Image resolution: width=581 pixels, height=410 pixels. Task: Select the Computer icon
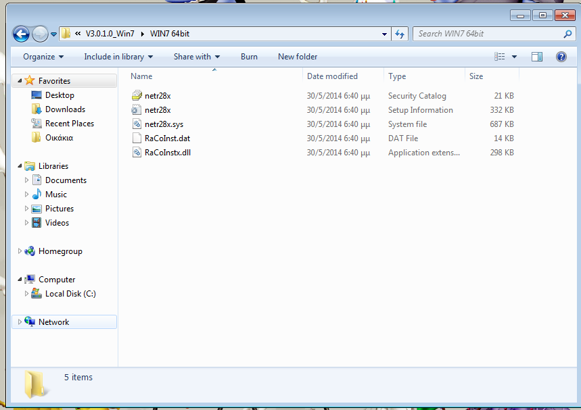pos(30,280)
